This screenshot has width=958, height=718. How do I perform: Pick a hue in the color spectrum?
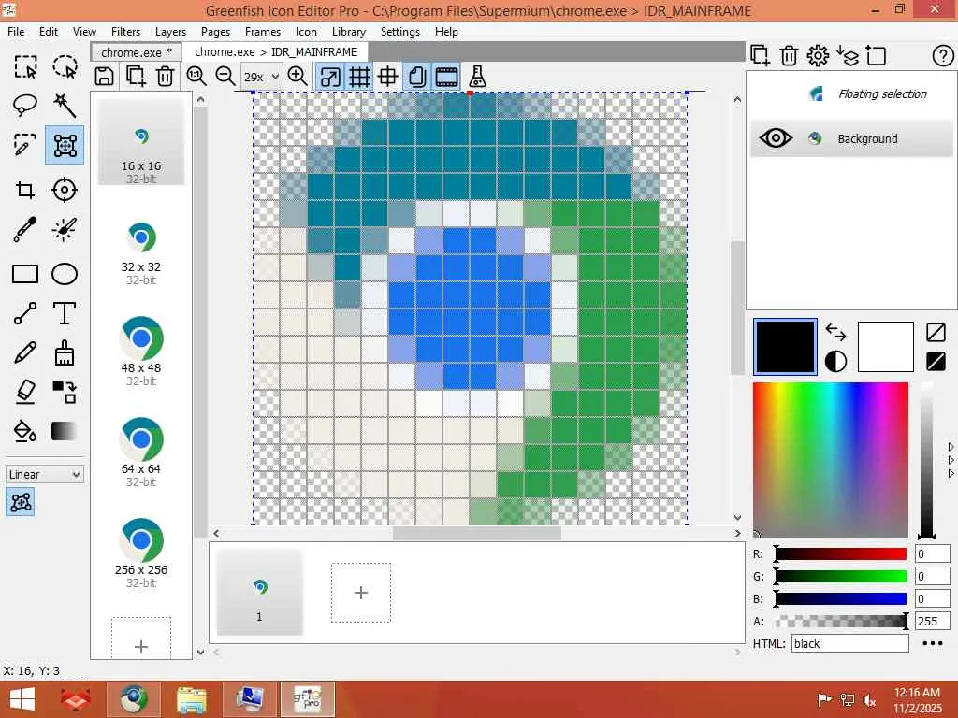[831, 459]
